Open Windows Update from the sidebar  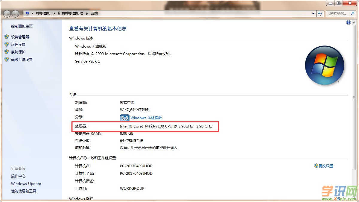click(x=26, y=183)
